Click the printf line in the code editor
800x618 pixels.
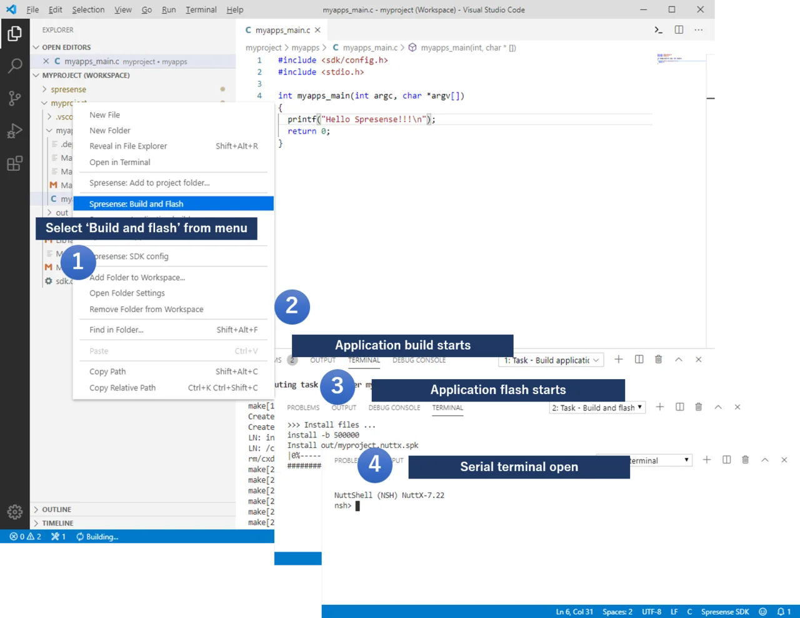[x=361, y=119]
